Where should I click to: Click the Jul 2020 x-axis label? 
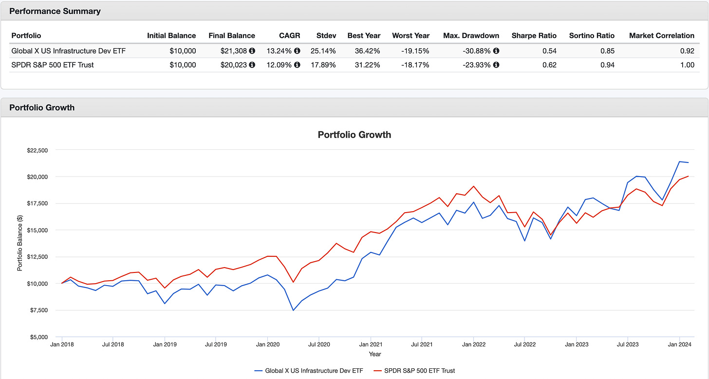[x=319, y=344]
